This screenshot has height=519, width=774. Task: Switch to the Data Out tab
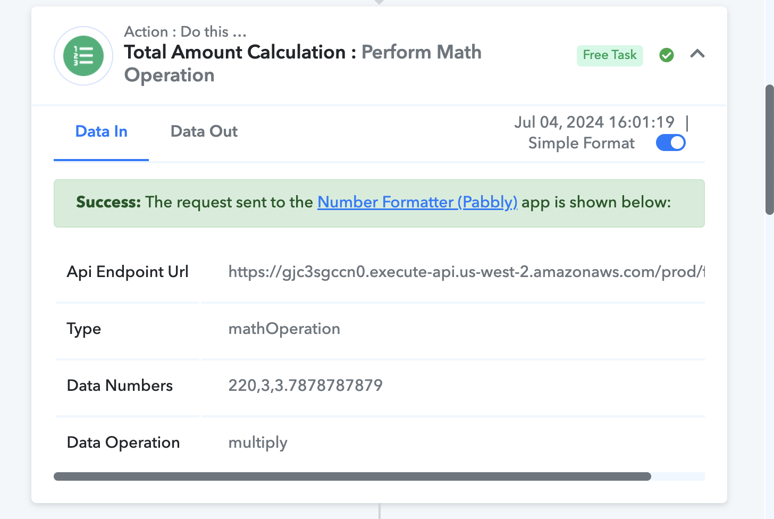click(204, 131)
